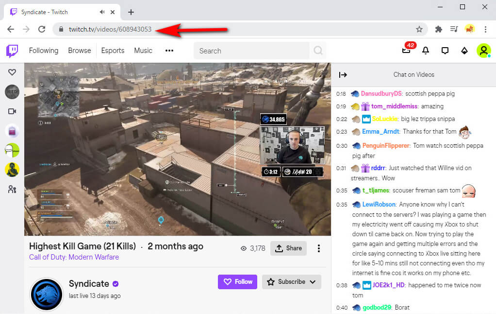The image size is (496, 314).
Task: Click the Twitch logo home icon
Action: point(12,51)
